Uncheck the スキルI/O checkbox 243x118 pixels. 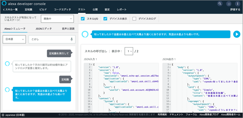(x=83, y=19)
